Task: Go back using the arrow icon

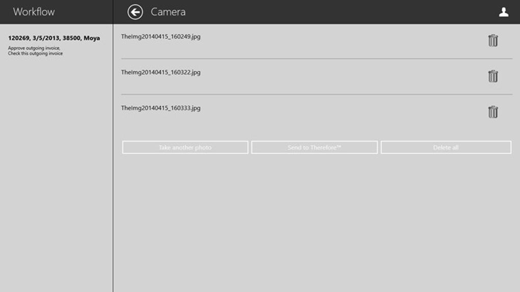Action: pos(135,12)
